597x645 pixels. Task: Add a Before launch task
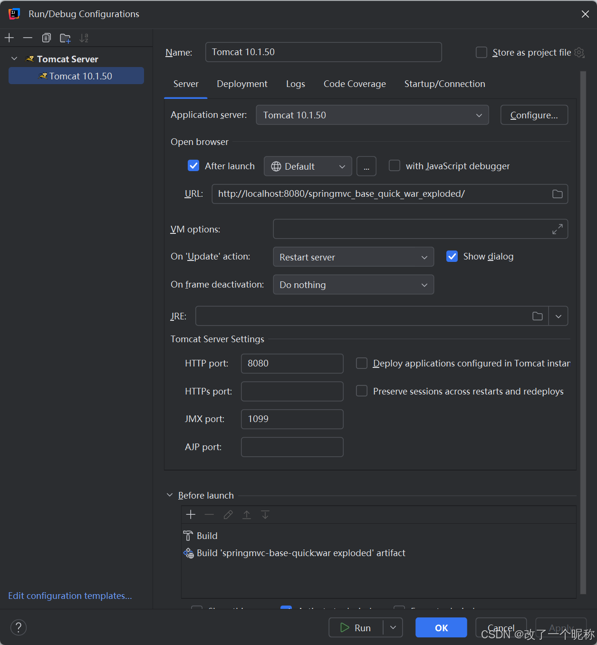tap(191, 515)
